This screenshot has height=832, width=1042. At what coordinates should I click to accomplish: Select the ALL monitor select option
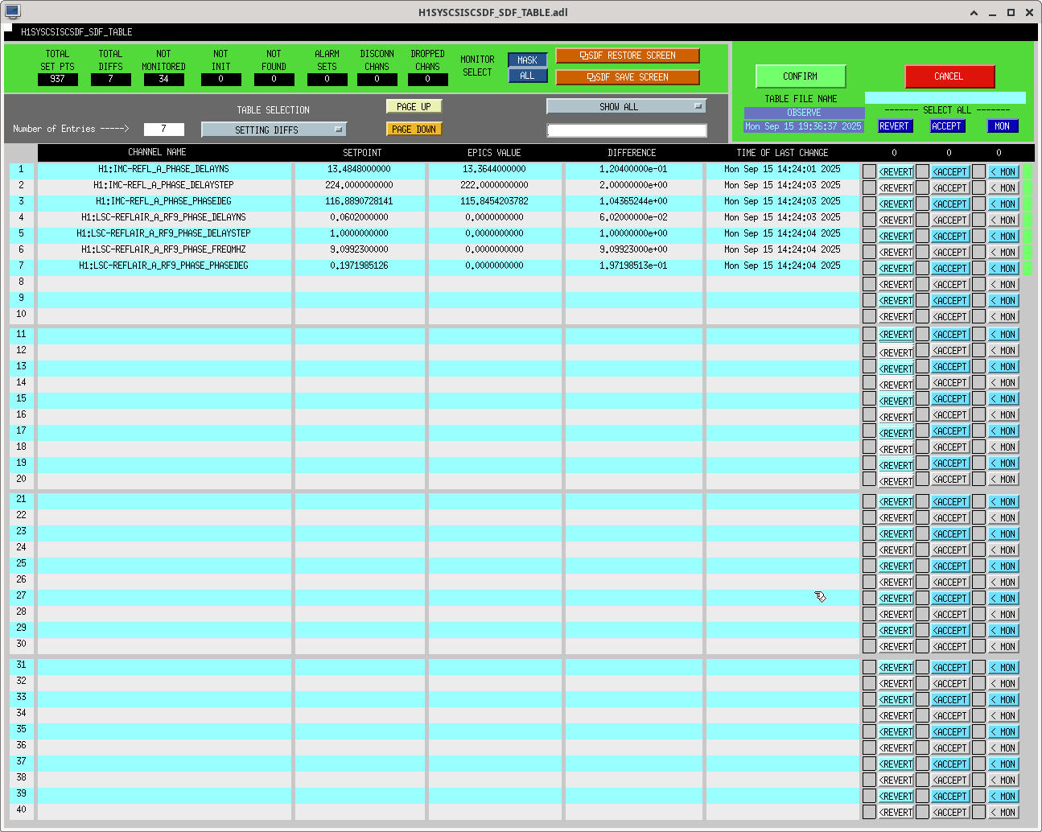coord(527,76)
